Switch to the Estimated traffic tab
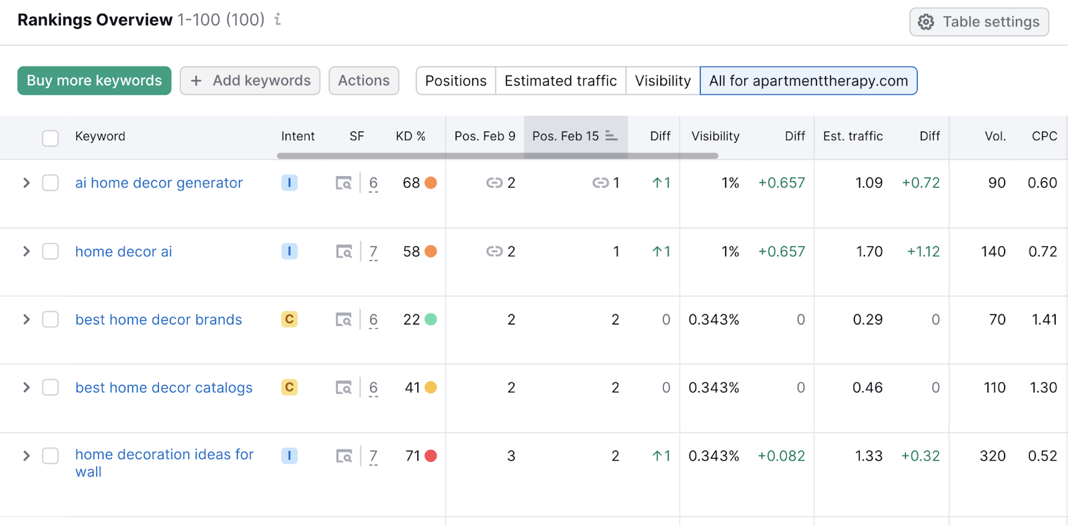The width and height of the screenshot is (1068, 526). pos(561,81)
